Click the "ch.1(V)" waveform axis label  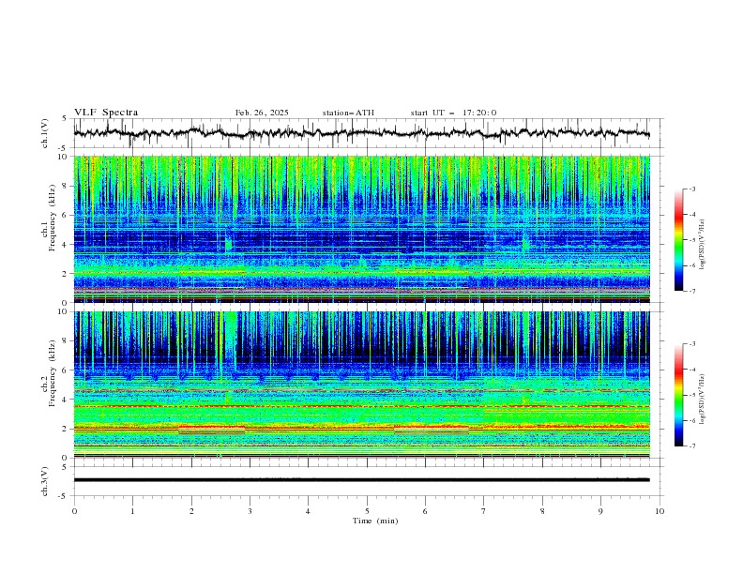tap(45, 133)
